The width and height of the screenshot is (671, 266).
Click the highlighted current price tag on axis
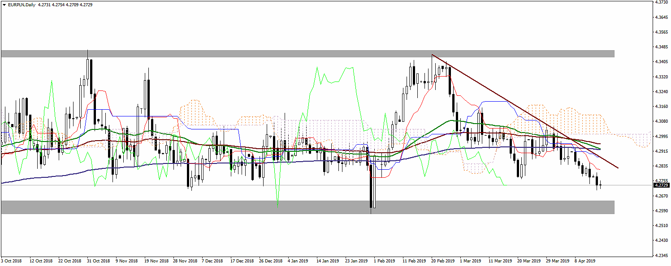point(662,185)
